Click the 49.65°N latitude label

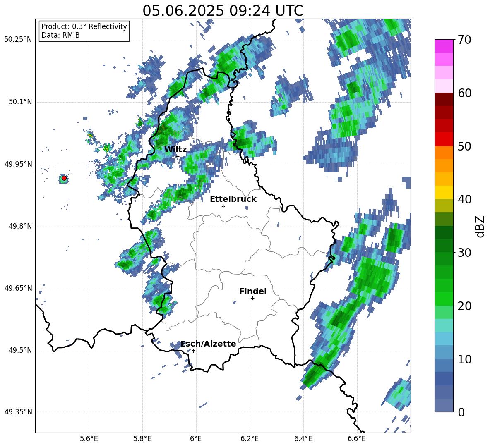(x=18, y=288)
